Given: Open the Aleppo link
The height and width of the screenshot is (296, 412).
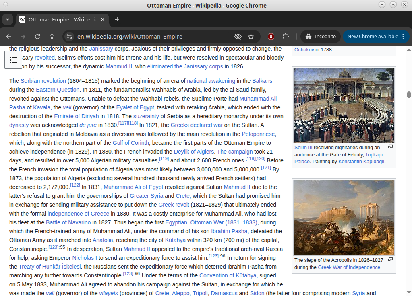Looking at the screenshot, I should pos(180,293).
